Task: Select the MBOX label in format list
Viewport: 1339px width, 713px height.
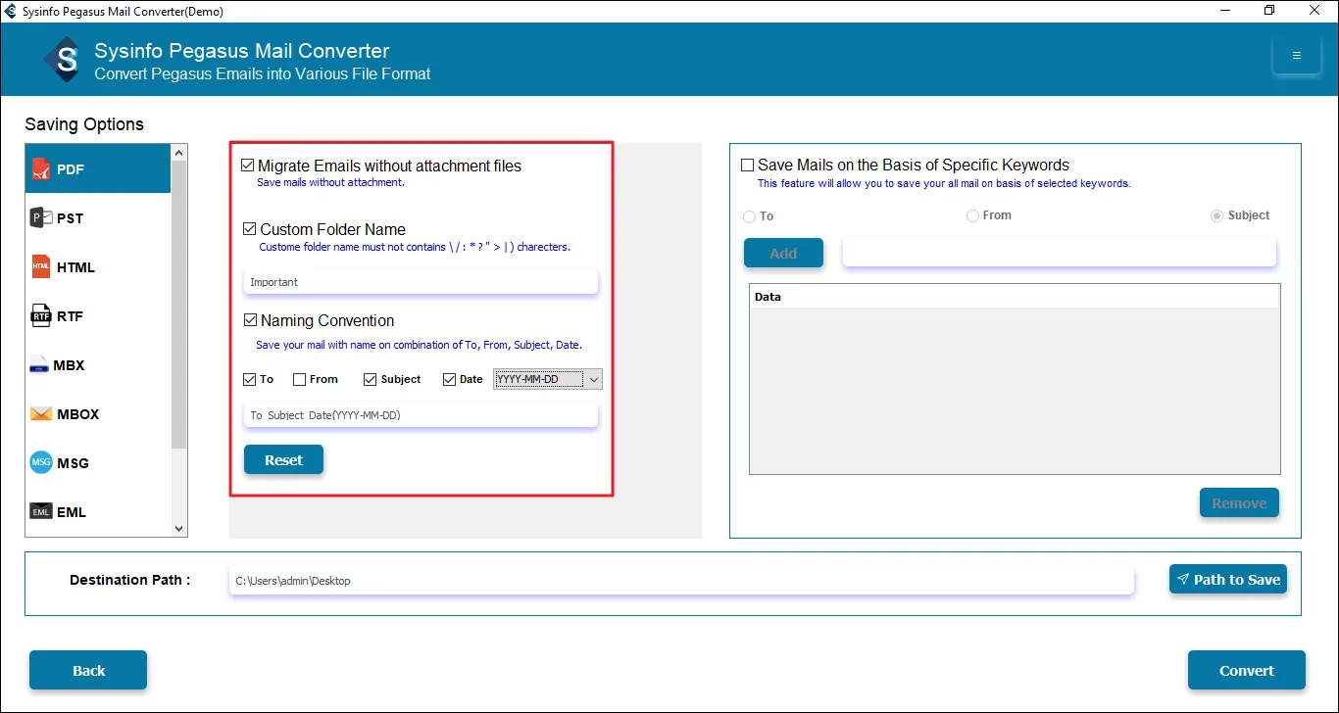Action: (78, 414)
